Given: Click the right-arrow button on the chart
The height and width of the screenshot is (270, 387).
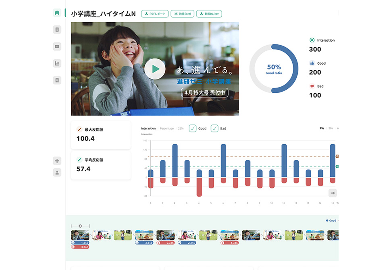Looking at the screenshot, I should (x=333, y=193).
